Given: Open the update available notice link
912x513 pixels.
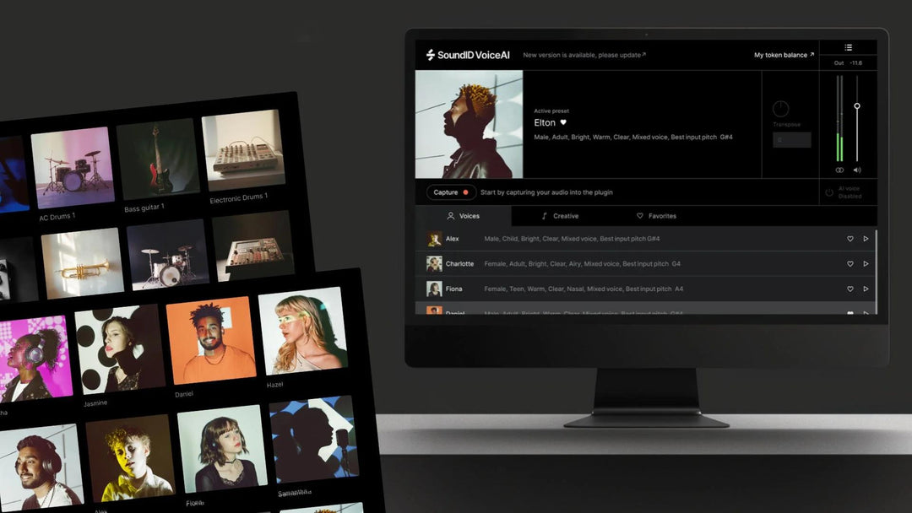Looking at the screenshot, I should coord(584,55).
